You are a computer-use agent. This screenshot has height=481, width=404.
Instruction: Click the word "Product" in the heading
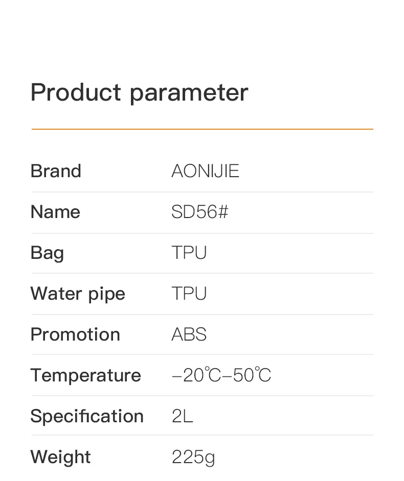point(76,92)
